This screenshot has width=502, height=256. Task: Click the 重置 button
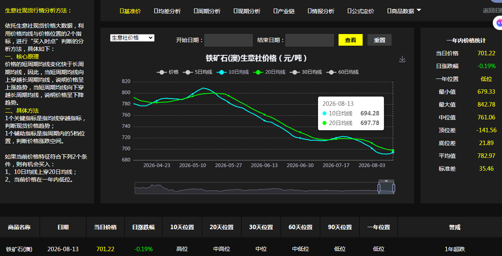tap(380, 40)
